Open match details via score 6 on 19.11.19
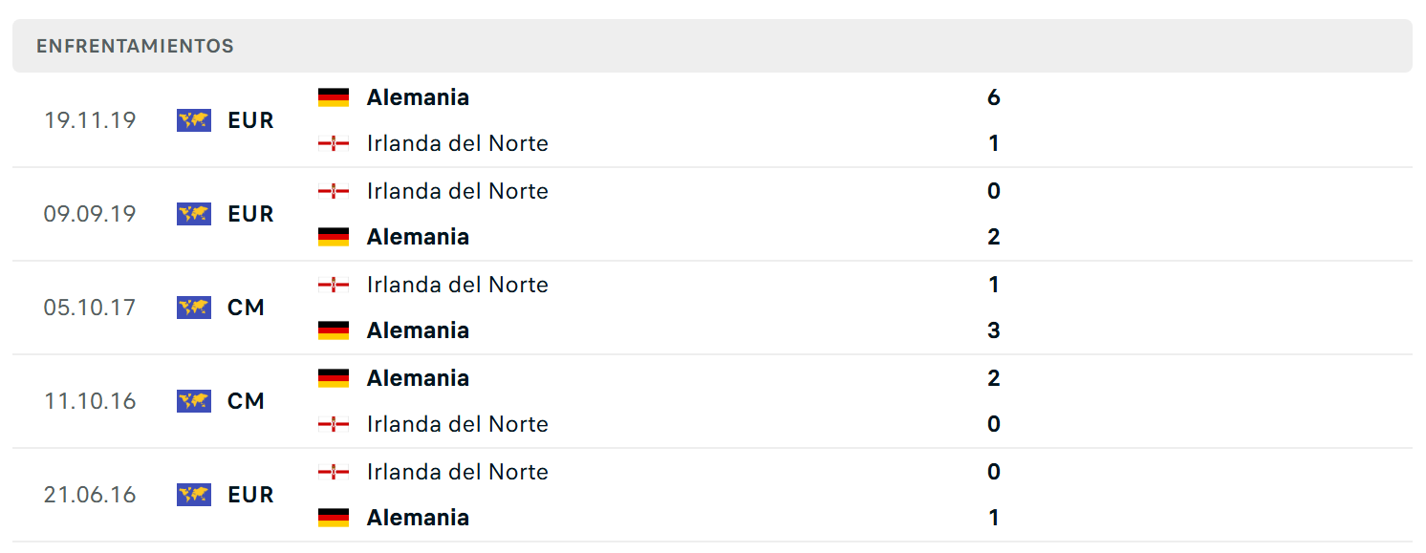Image resolution: width=1426 pixels, height=553 pixels. (994, 97)
